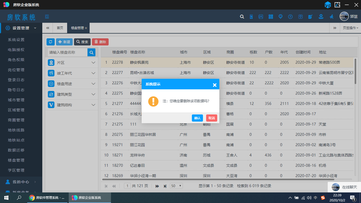Expand the 建筑类型 filter section
This screenshot has height=203, width=361.
72,94
